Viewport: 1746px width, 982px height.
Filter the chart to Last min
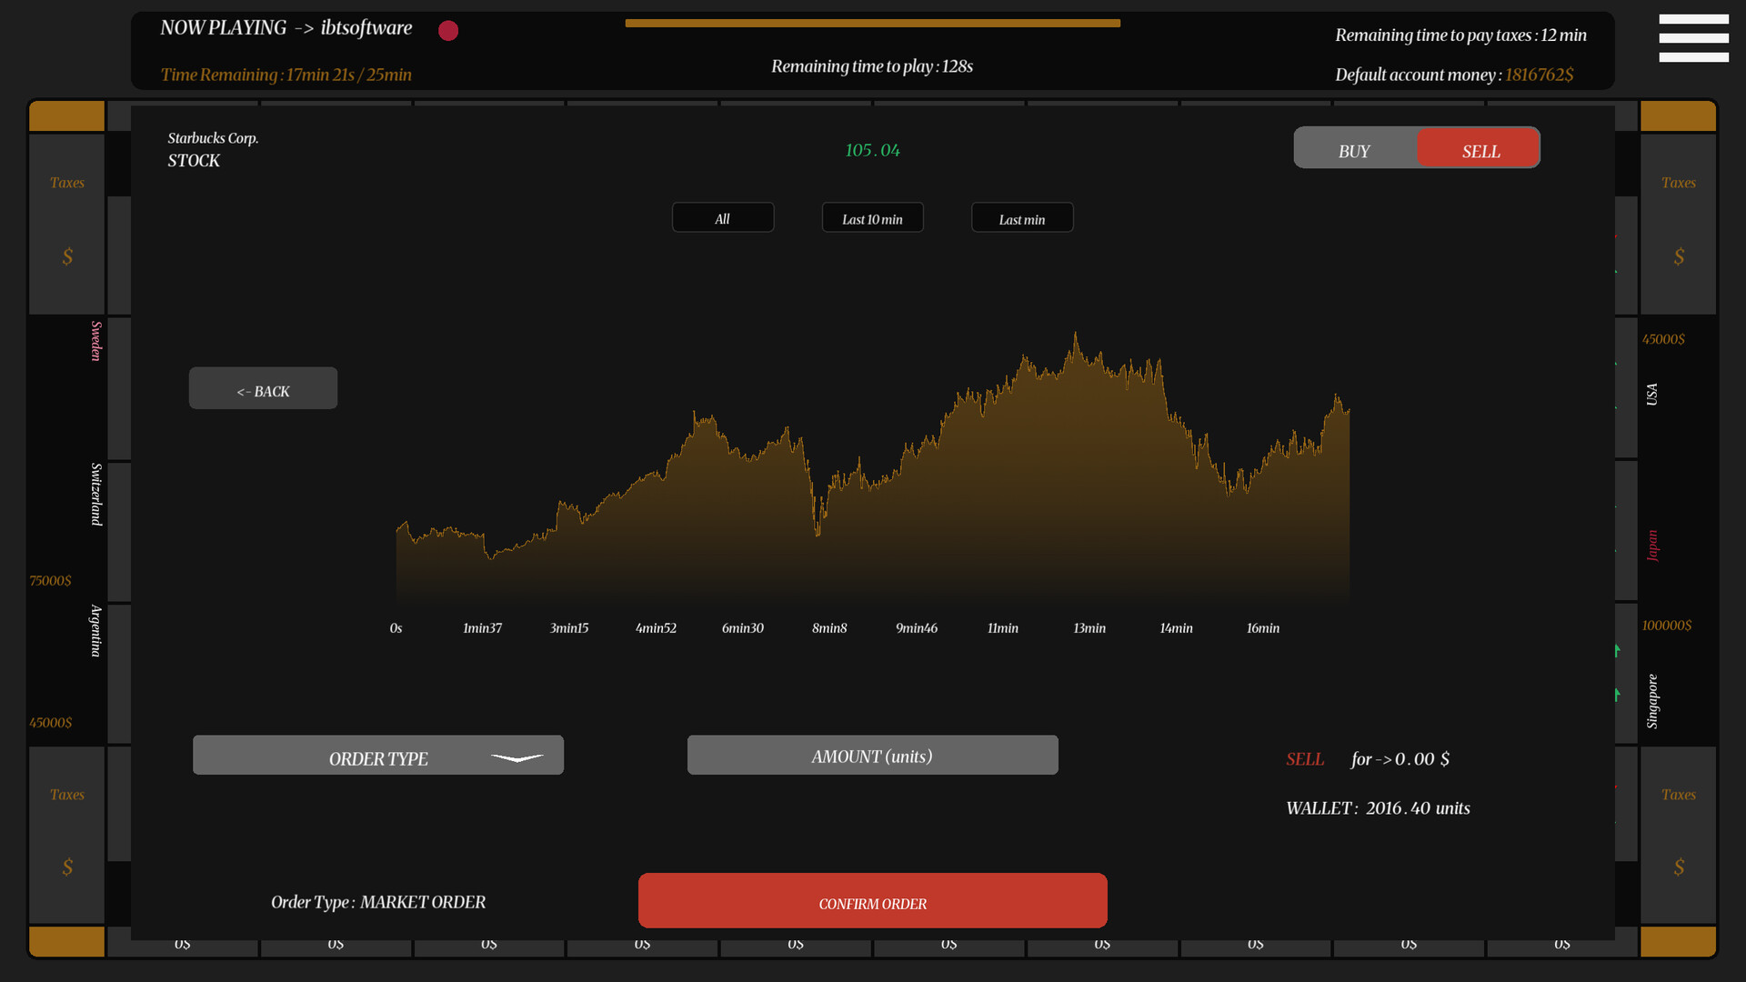pos(1022,217)
